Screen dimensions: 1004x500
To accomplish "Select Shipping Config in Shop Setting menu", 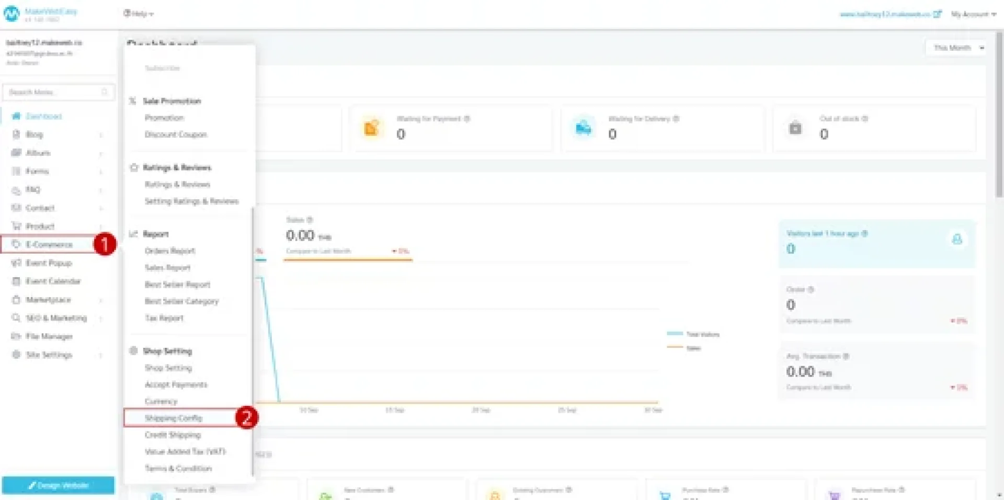I will [x=174, y=418].
